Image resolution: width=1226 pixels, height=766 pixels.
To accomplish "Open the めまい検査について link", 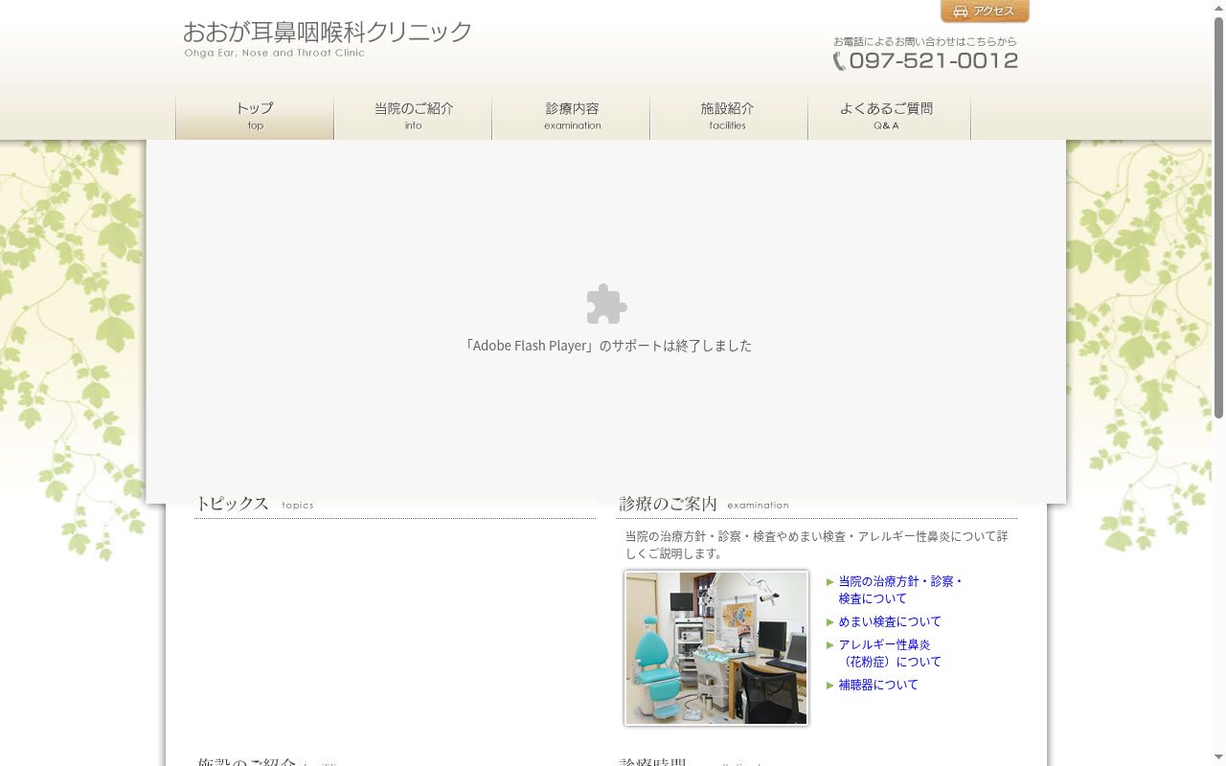I will point(890,621).
